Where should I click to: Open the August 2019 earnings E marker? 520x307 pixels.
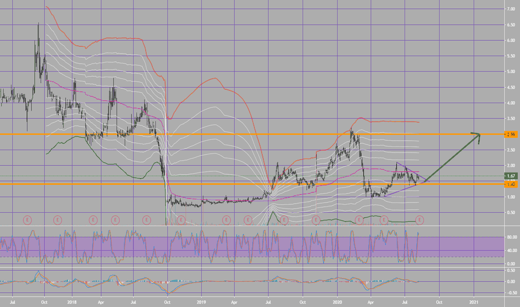click(x=284, y=220)
